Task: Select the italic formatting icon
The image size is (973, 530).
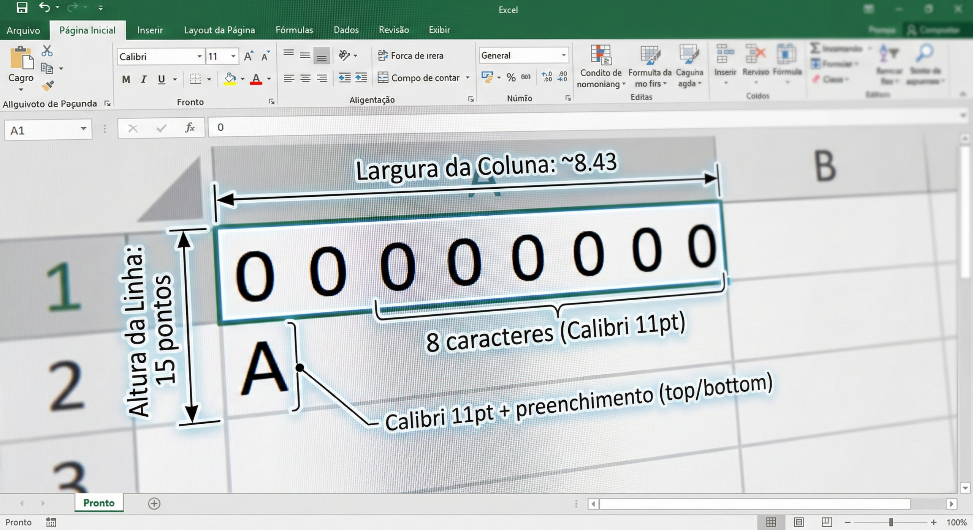Action: (x=144, y=79)
